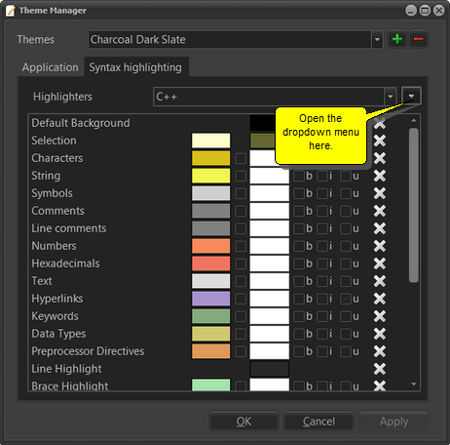
Task: Open the extra dropdown menu beside Highlighters
Action: click(411, 97)
